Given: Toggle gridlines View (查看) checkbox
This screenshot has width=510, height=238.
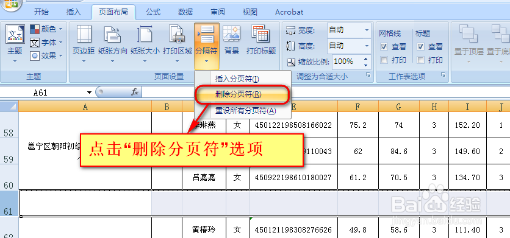Looking at the screenshot, I should tap(384, 47).
